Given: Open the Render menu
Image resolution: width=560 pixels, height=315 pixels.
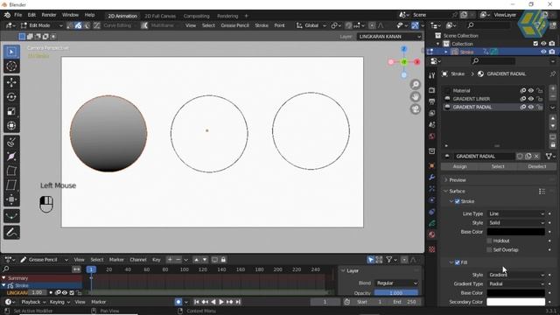Looking at the screenshot, I should point(49,15).
